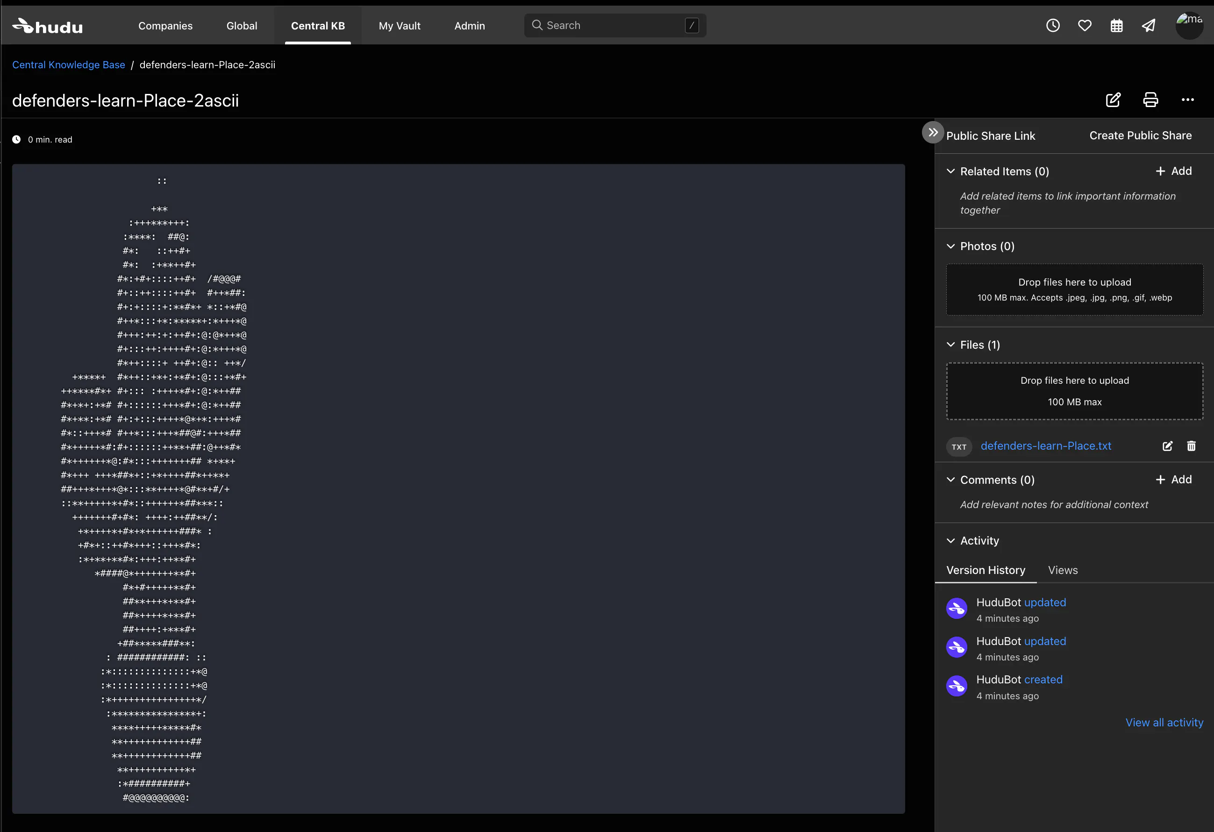The height and width of the screenshot is (832, 1214).
Task: Click Create Public Share
Action: [x=1140, y=136]
